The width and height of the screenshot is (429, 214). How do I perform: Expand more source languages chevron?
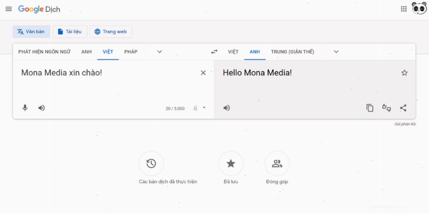[x=160, y=52]
